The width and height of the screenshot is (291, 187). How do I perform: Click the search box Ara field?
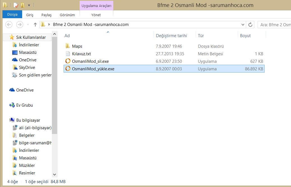point(274,25)
